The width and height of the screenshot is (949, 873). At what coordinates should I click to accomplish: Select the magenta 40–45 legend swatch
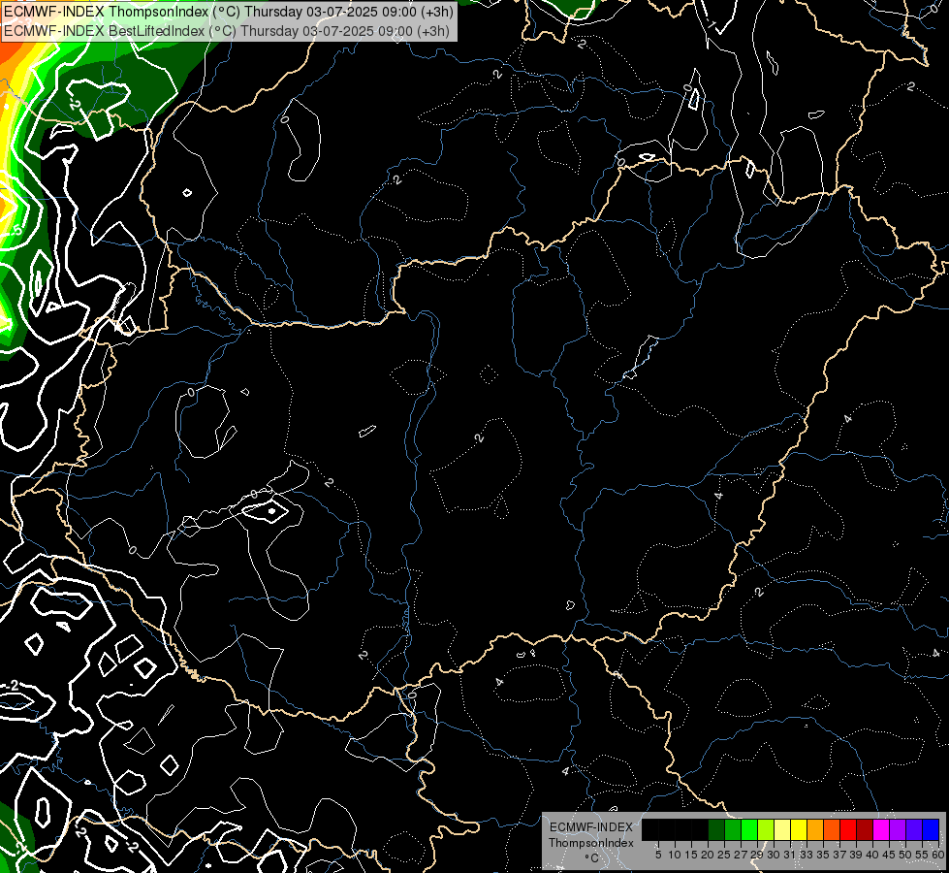pyautogui.click(x=881, y=829)
